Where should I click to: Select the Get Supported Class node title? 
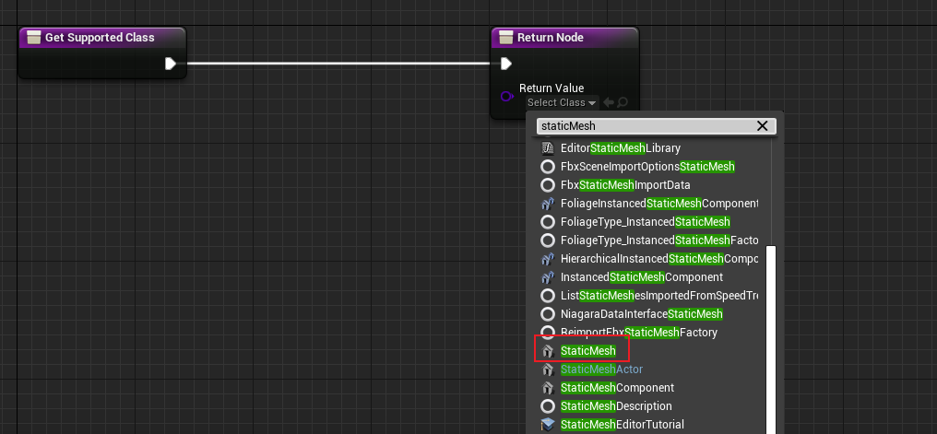point(100,38)
